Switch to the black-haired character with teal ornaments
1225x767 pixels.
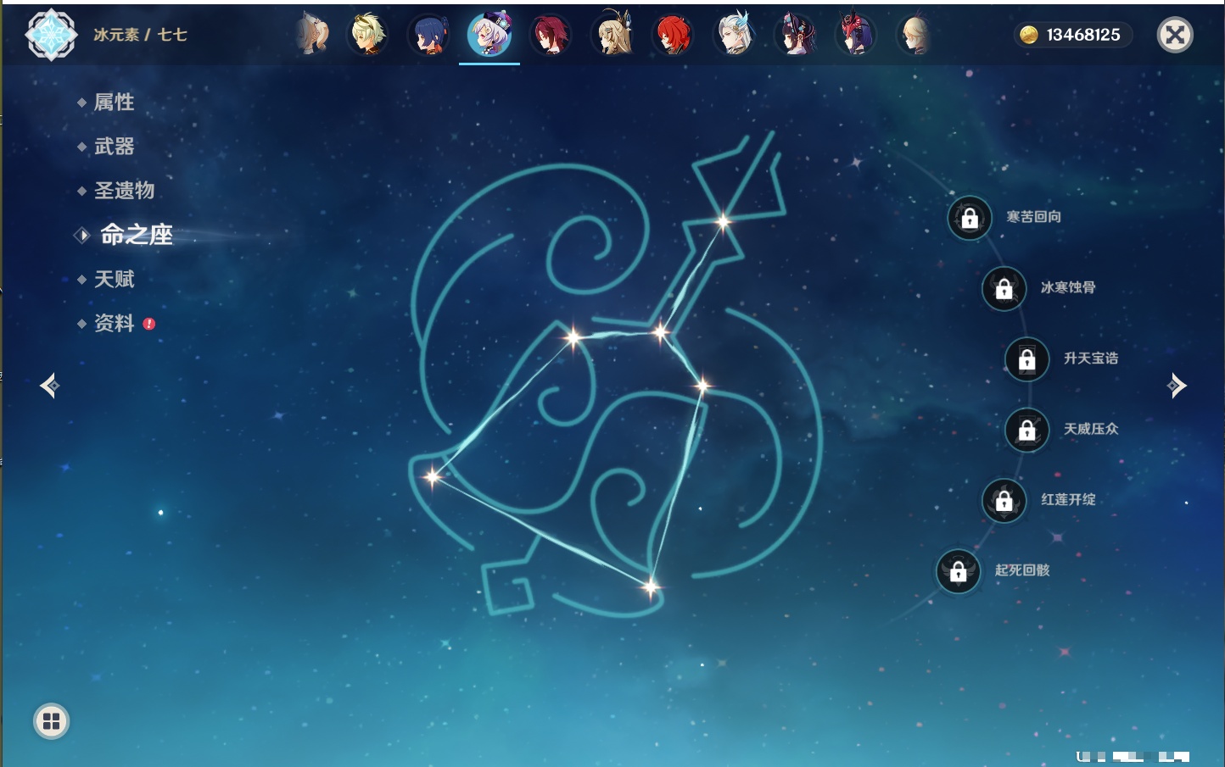(x=796, y=35)
